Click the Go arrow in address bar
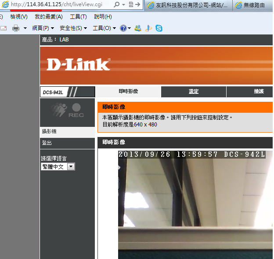The width and height of the screenshot is (274, 259). click(x=138, y=4)
